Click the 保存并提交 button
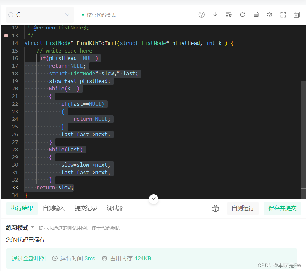The image size is (306, 271). (x=282, y=208)
